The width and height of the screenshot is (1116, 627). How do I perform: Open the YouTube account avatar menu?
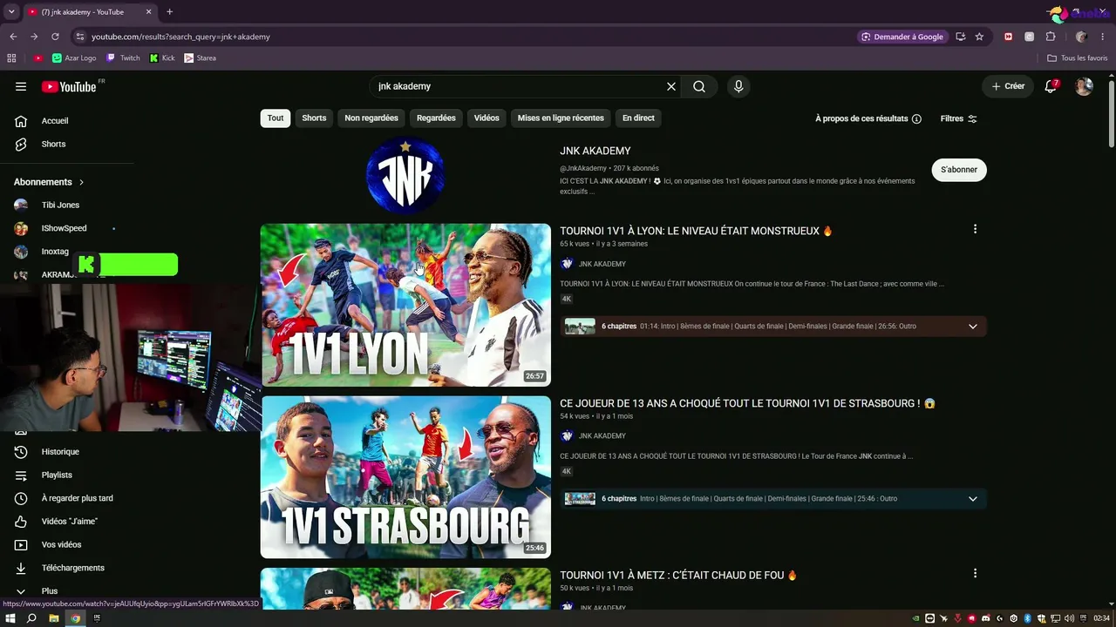1084,86
